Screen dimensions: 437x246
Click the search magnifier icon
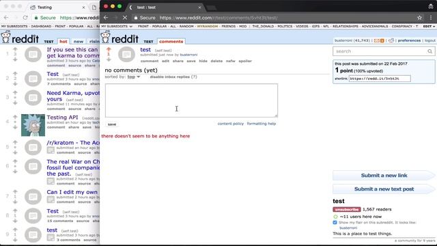pos(429,51)
